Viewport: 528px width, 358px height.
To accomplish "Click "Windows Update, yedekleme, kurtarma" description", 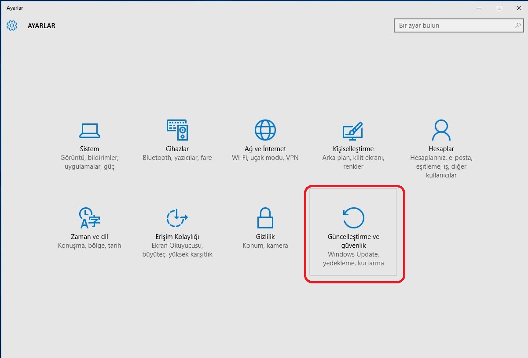I will [x=353, y=259].
